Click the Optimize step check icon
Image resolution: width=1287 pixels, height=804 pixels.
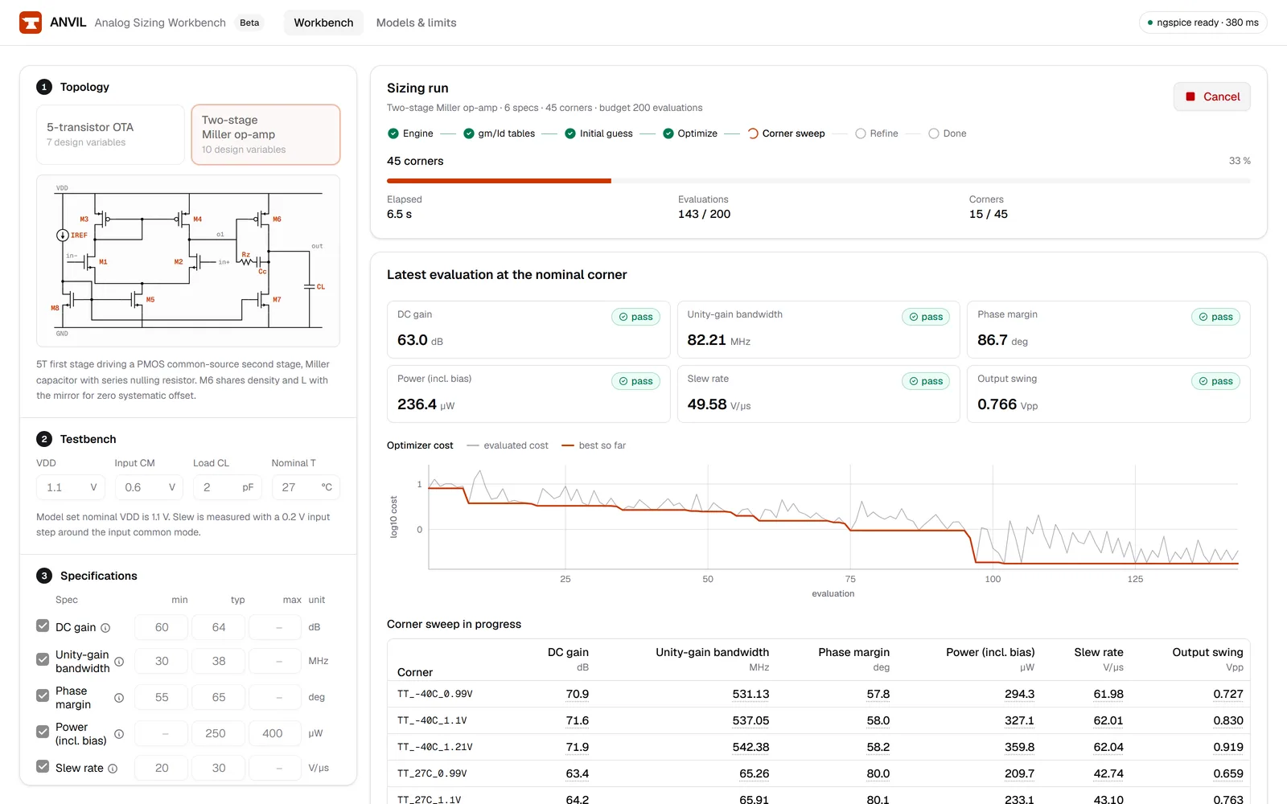[668, 133]
